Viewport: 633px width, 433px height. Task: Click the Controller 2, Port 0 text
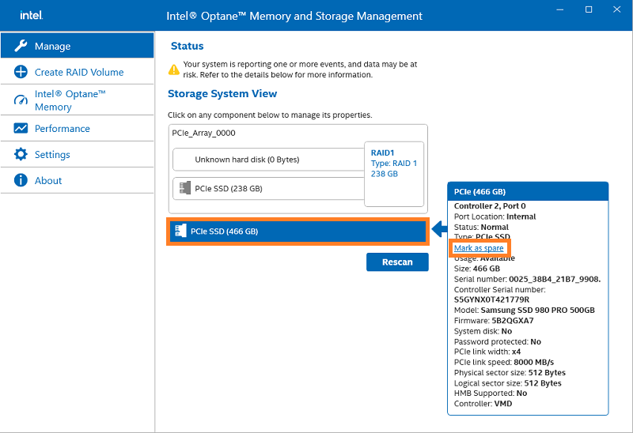(x=490, y=205)
